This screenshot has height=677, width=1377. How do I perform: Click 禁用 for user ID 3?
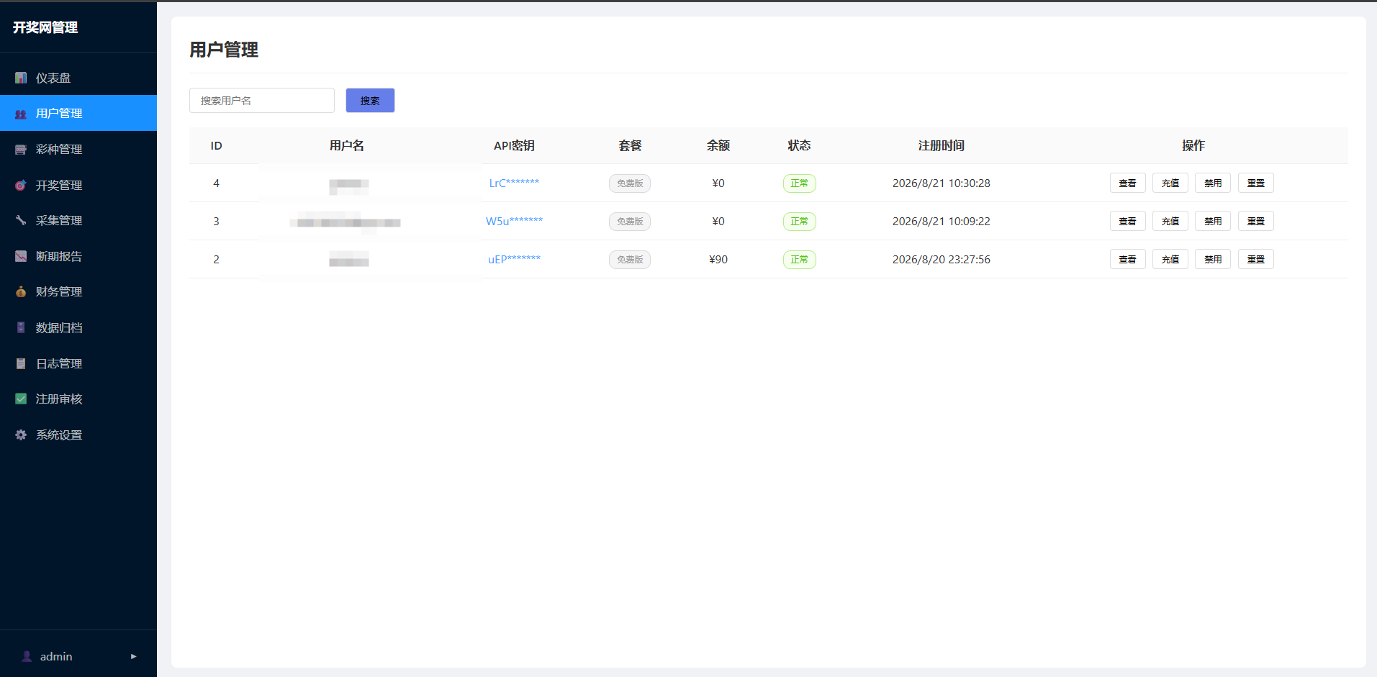[x=1213, y=221]
